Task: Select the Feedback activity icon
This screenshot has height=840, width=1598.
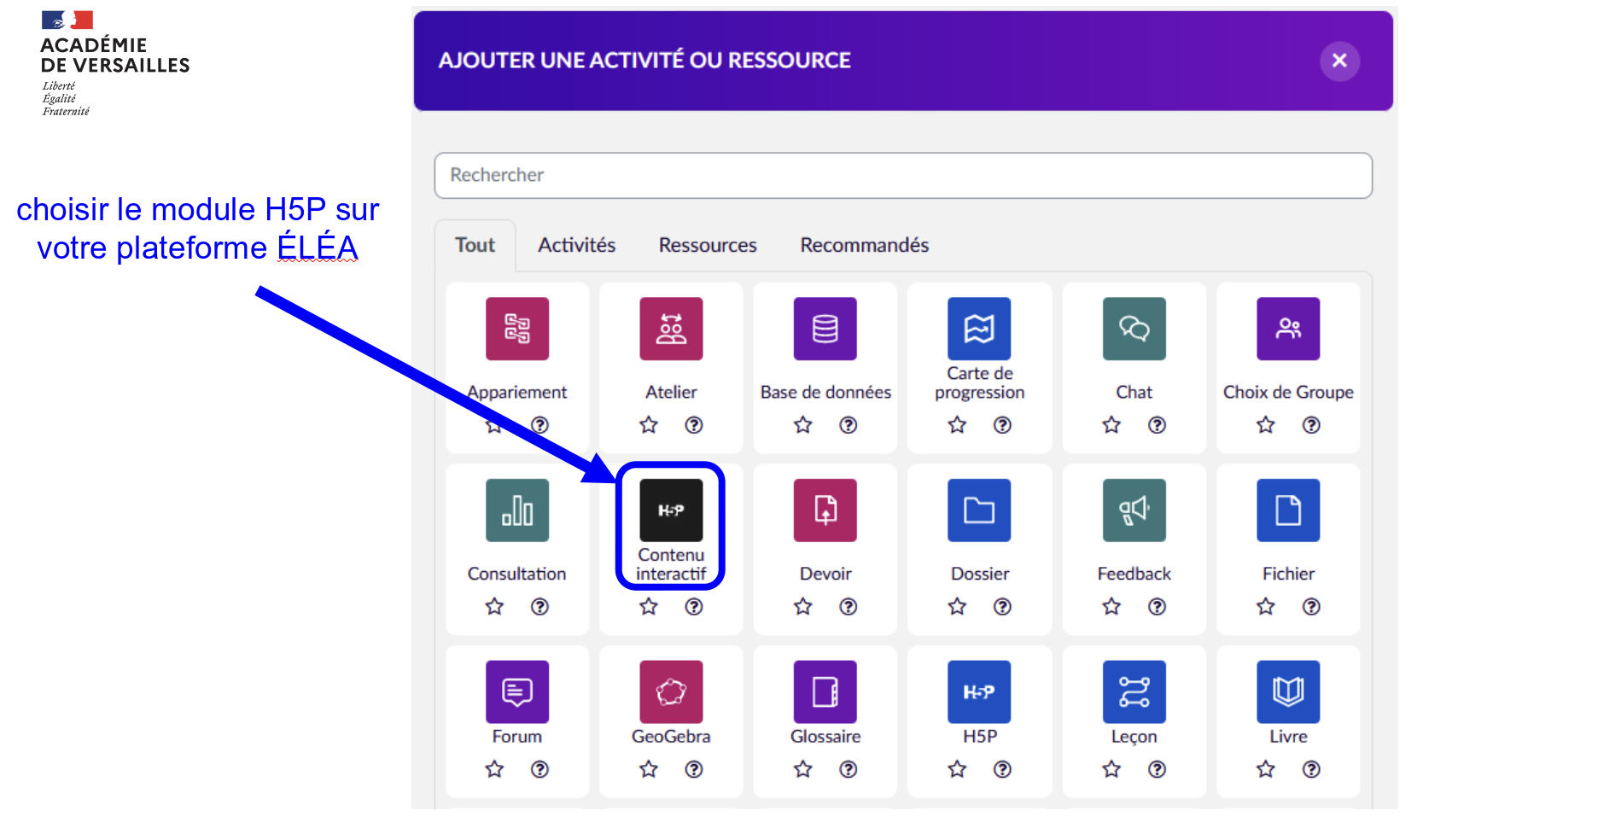Action: click(1134, 510)
